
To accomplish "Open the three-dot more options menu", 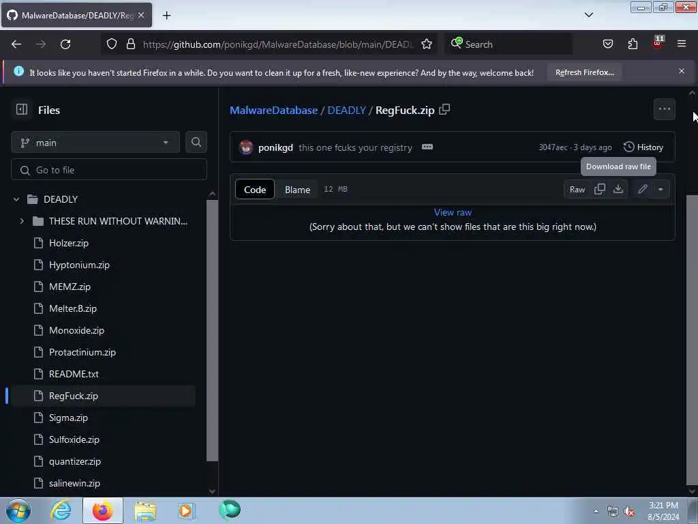I will [x=664, y=109].
